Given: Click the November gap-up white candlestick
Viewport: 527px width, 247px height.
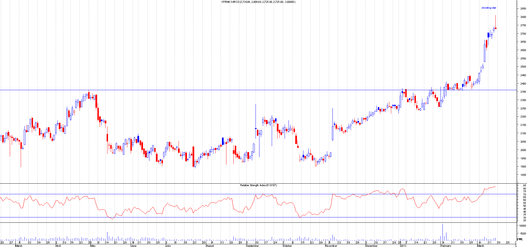Looking at the screenshot, I should click(x=332, y=133).
